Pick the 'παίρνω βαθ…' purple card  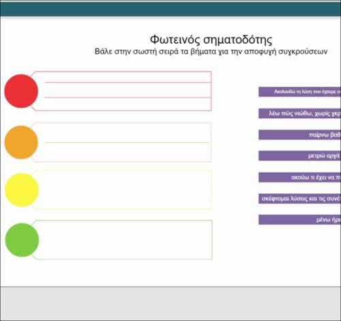click(299, 135)
